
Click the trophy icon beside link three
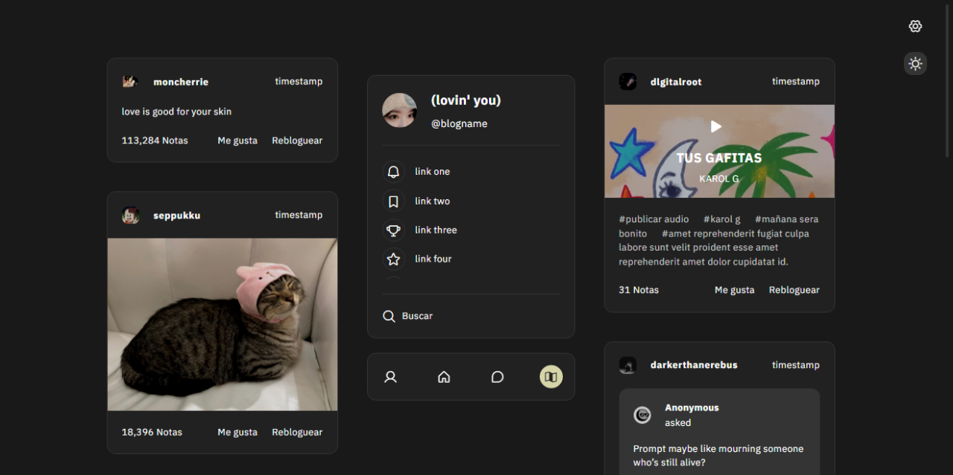(x=393, y=230)
